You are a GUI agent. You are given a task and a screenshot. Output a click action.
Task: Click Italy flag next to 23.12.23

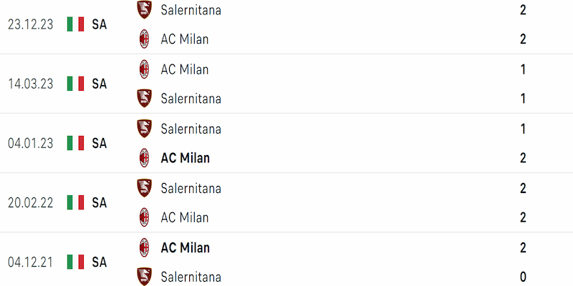coord(76,24)
